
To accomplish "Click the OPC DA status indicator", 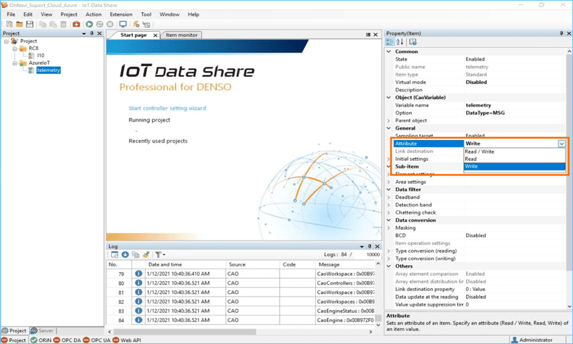I will (x=67, y=340).
